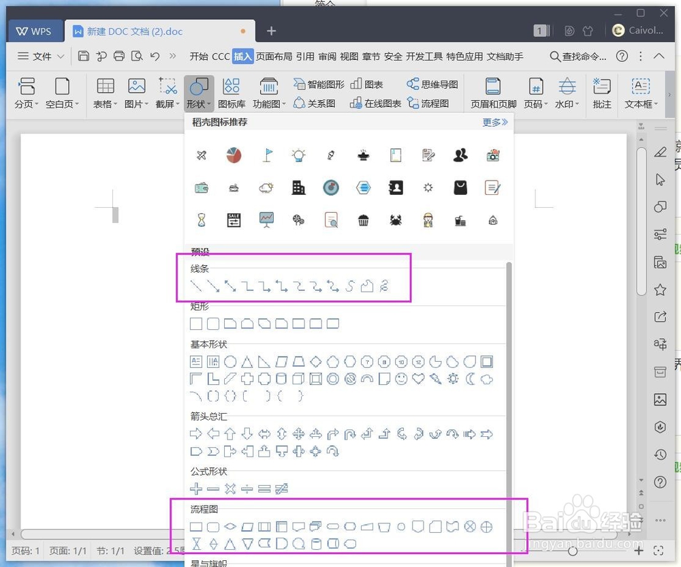Click the help question mark icon
The width and height of the screenshot is (681, 567).
[x=622, y=56]
